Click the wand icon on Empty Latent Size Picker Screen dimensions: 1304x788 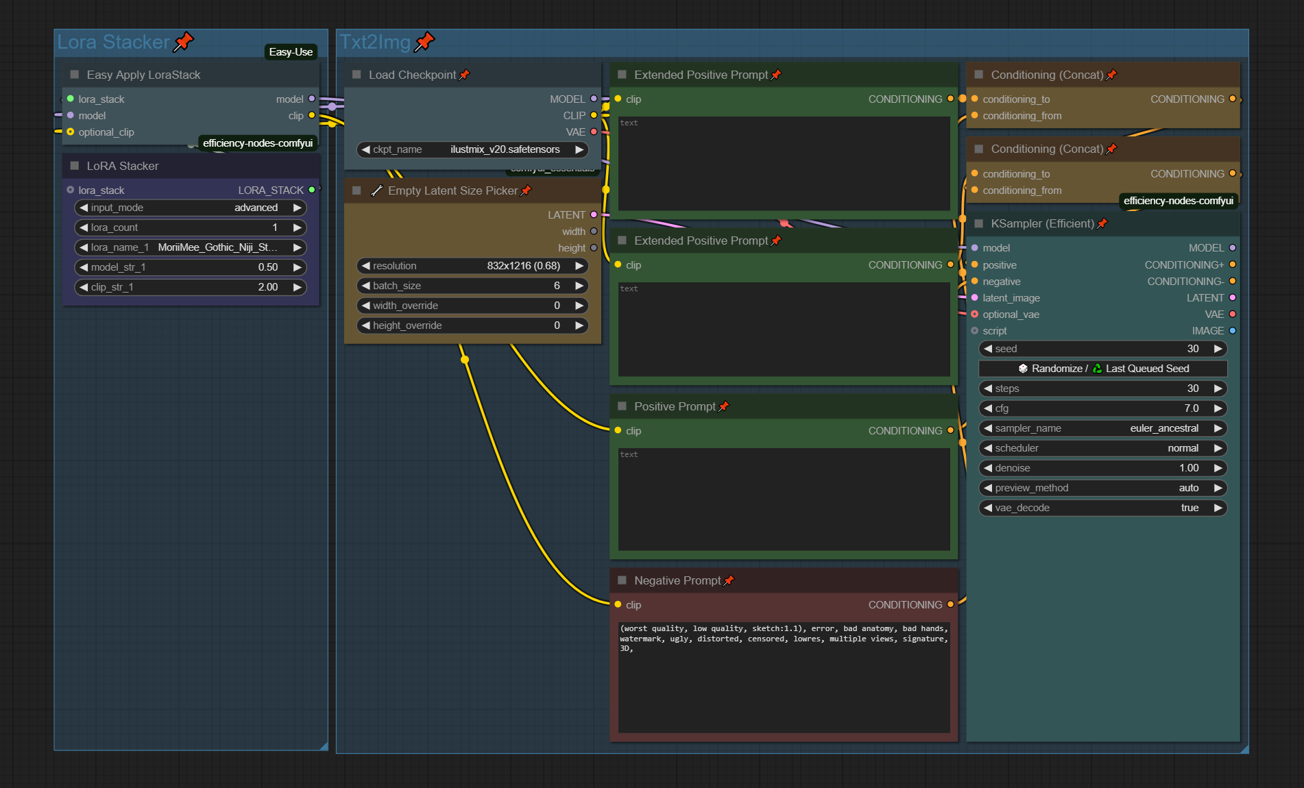click(376, 190)
